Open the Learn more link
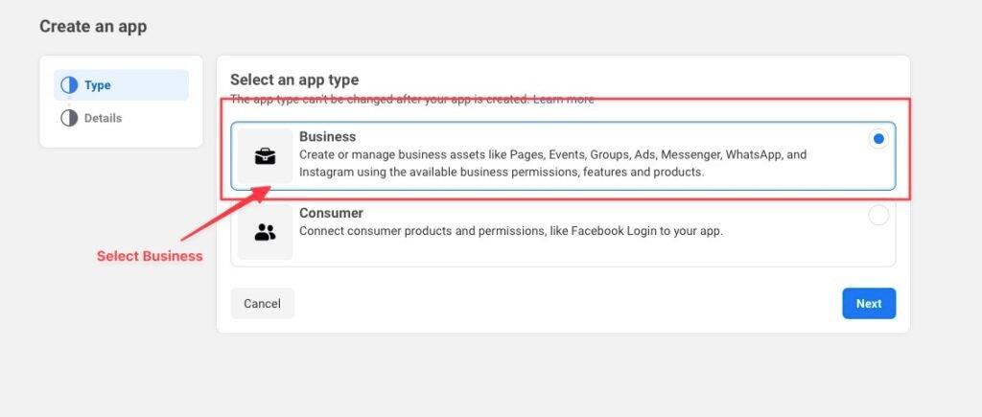The height and width of the screenshot is (417, 982). pos(563,99)
